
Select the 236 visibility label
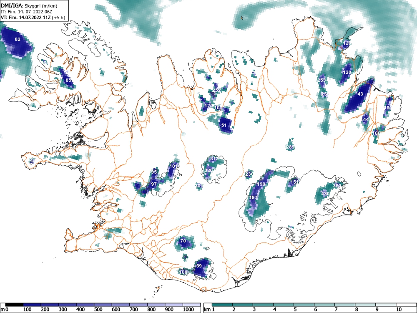(249, 174)
